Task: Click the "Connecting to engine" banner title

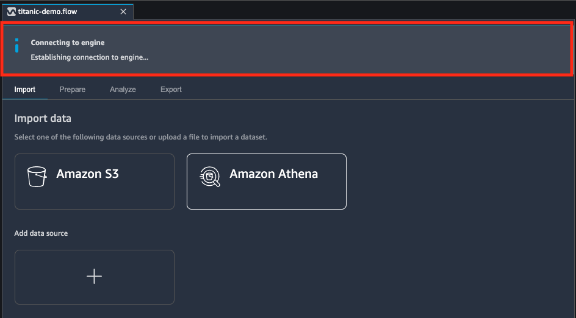Action: [68, 43]
